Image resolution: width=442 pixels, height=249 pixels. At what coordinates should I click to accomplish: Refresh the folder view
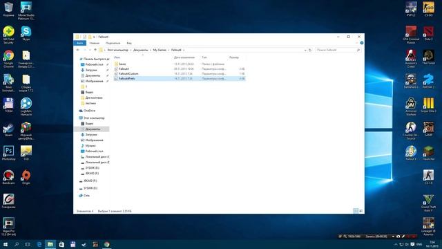coord(310,50)
